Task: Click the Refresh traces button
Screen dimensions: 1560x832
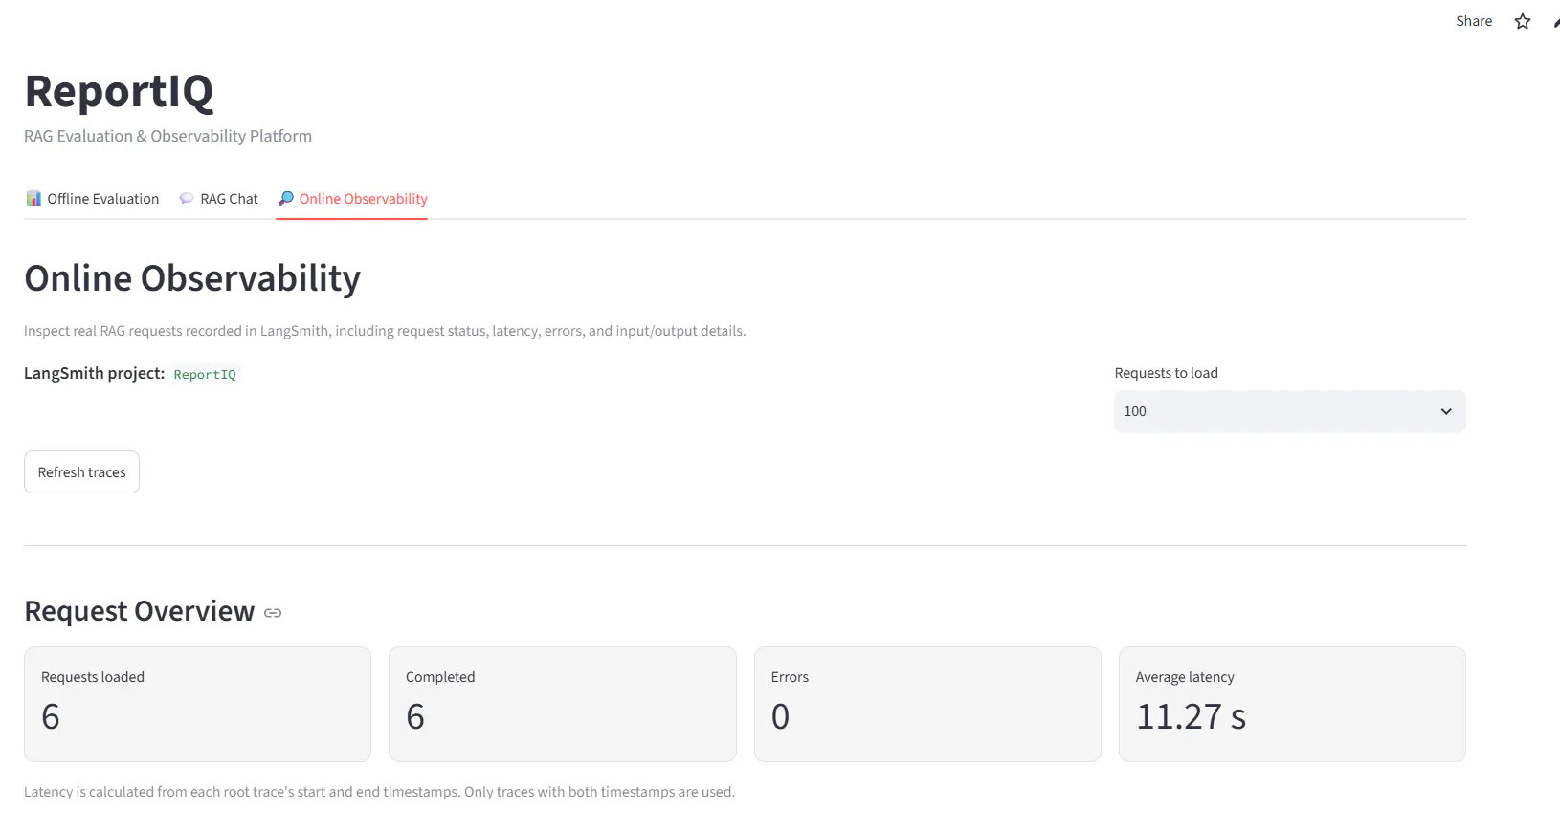Action: point(81,472)
